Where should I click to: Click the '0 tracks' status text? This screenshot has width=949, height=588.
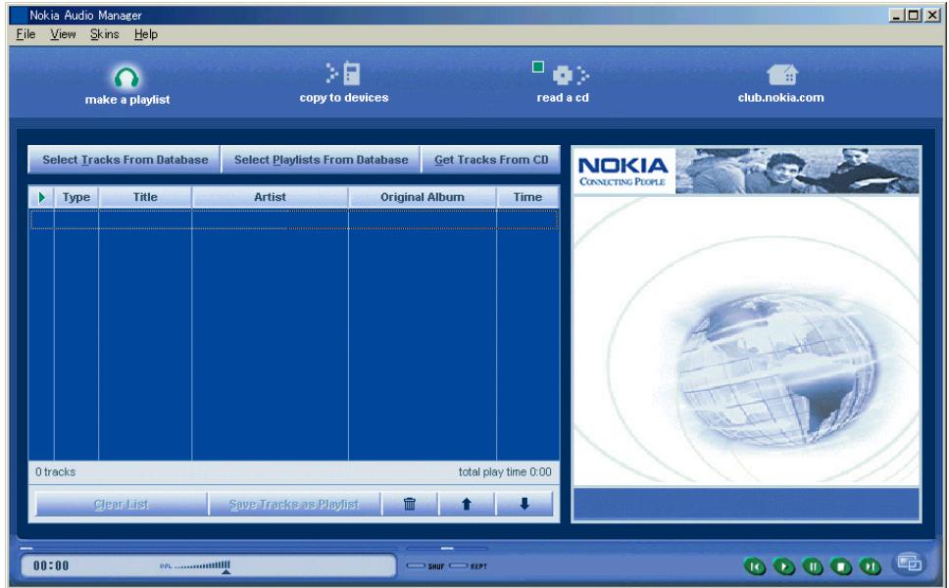(55, 471)
